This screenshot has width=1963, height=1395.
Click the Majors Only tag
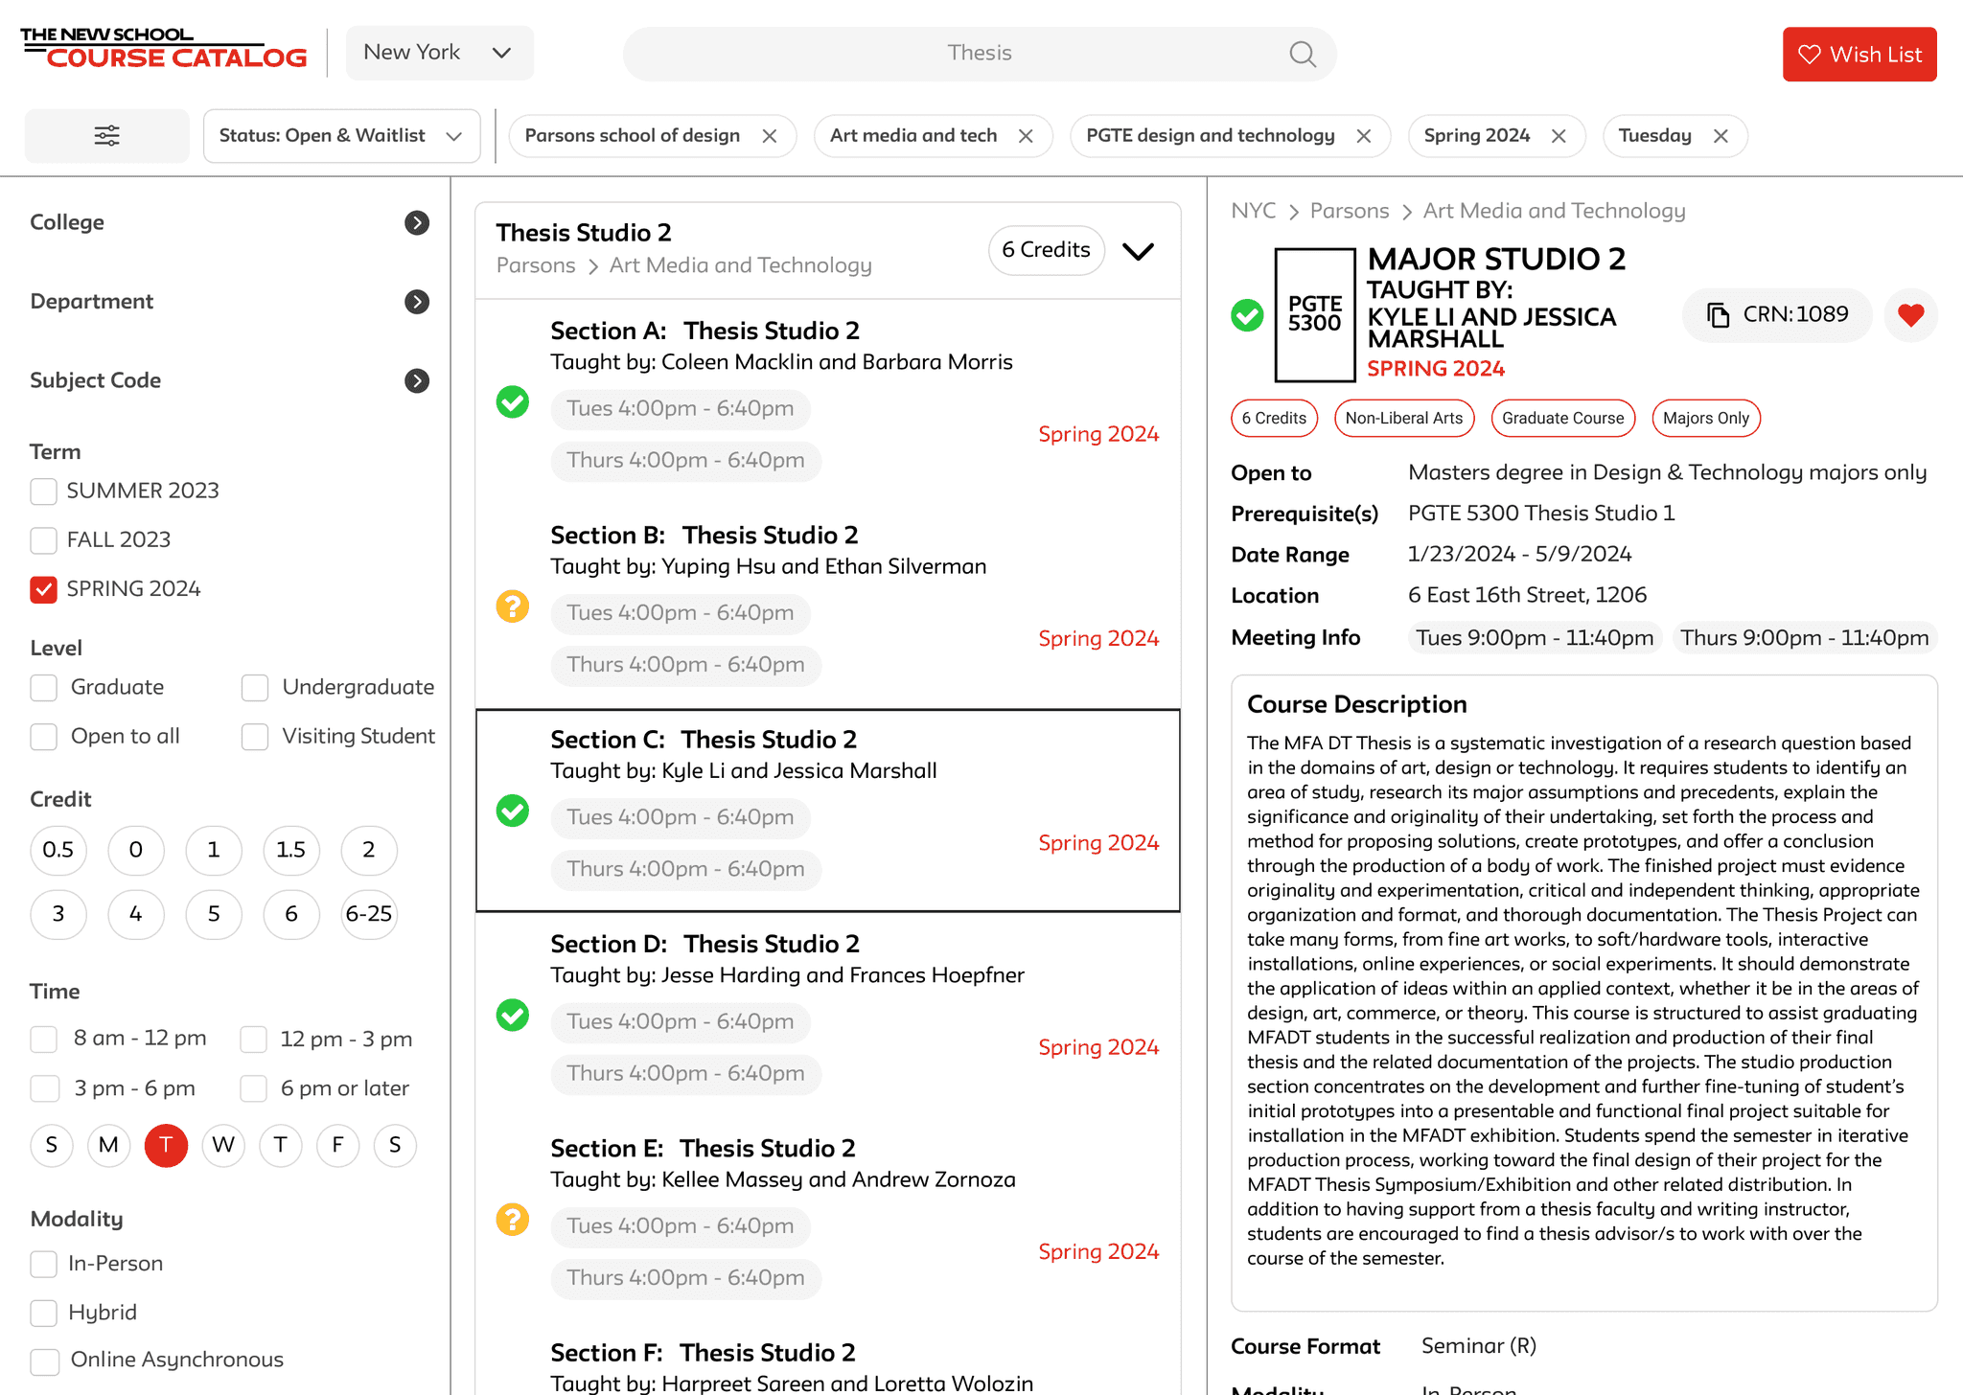click(1706, 419)
